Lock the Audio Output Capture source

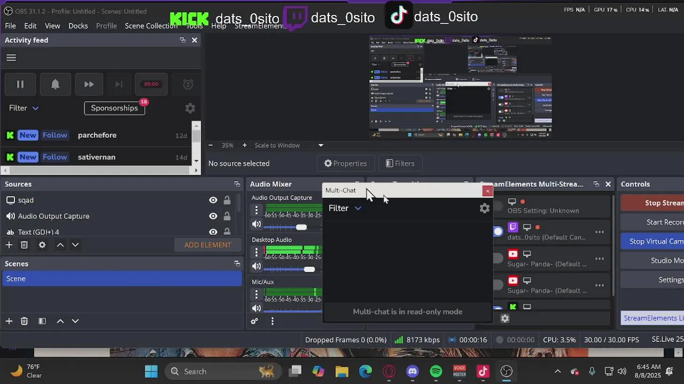[227, 216]
